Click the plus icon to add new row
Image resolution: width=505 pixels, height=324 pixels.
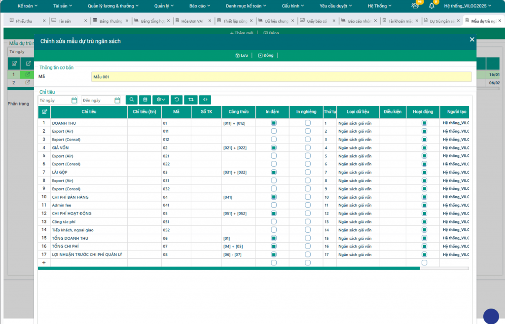coord(44,263)
